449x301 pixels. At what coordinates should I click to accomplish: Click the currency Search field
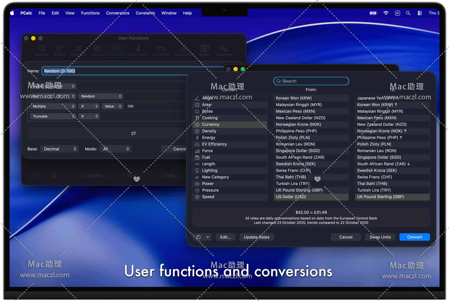pyautogui.click(x=313, y=81)
